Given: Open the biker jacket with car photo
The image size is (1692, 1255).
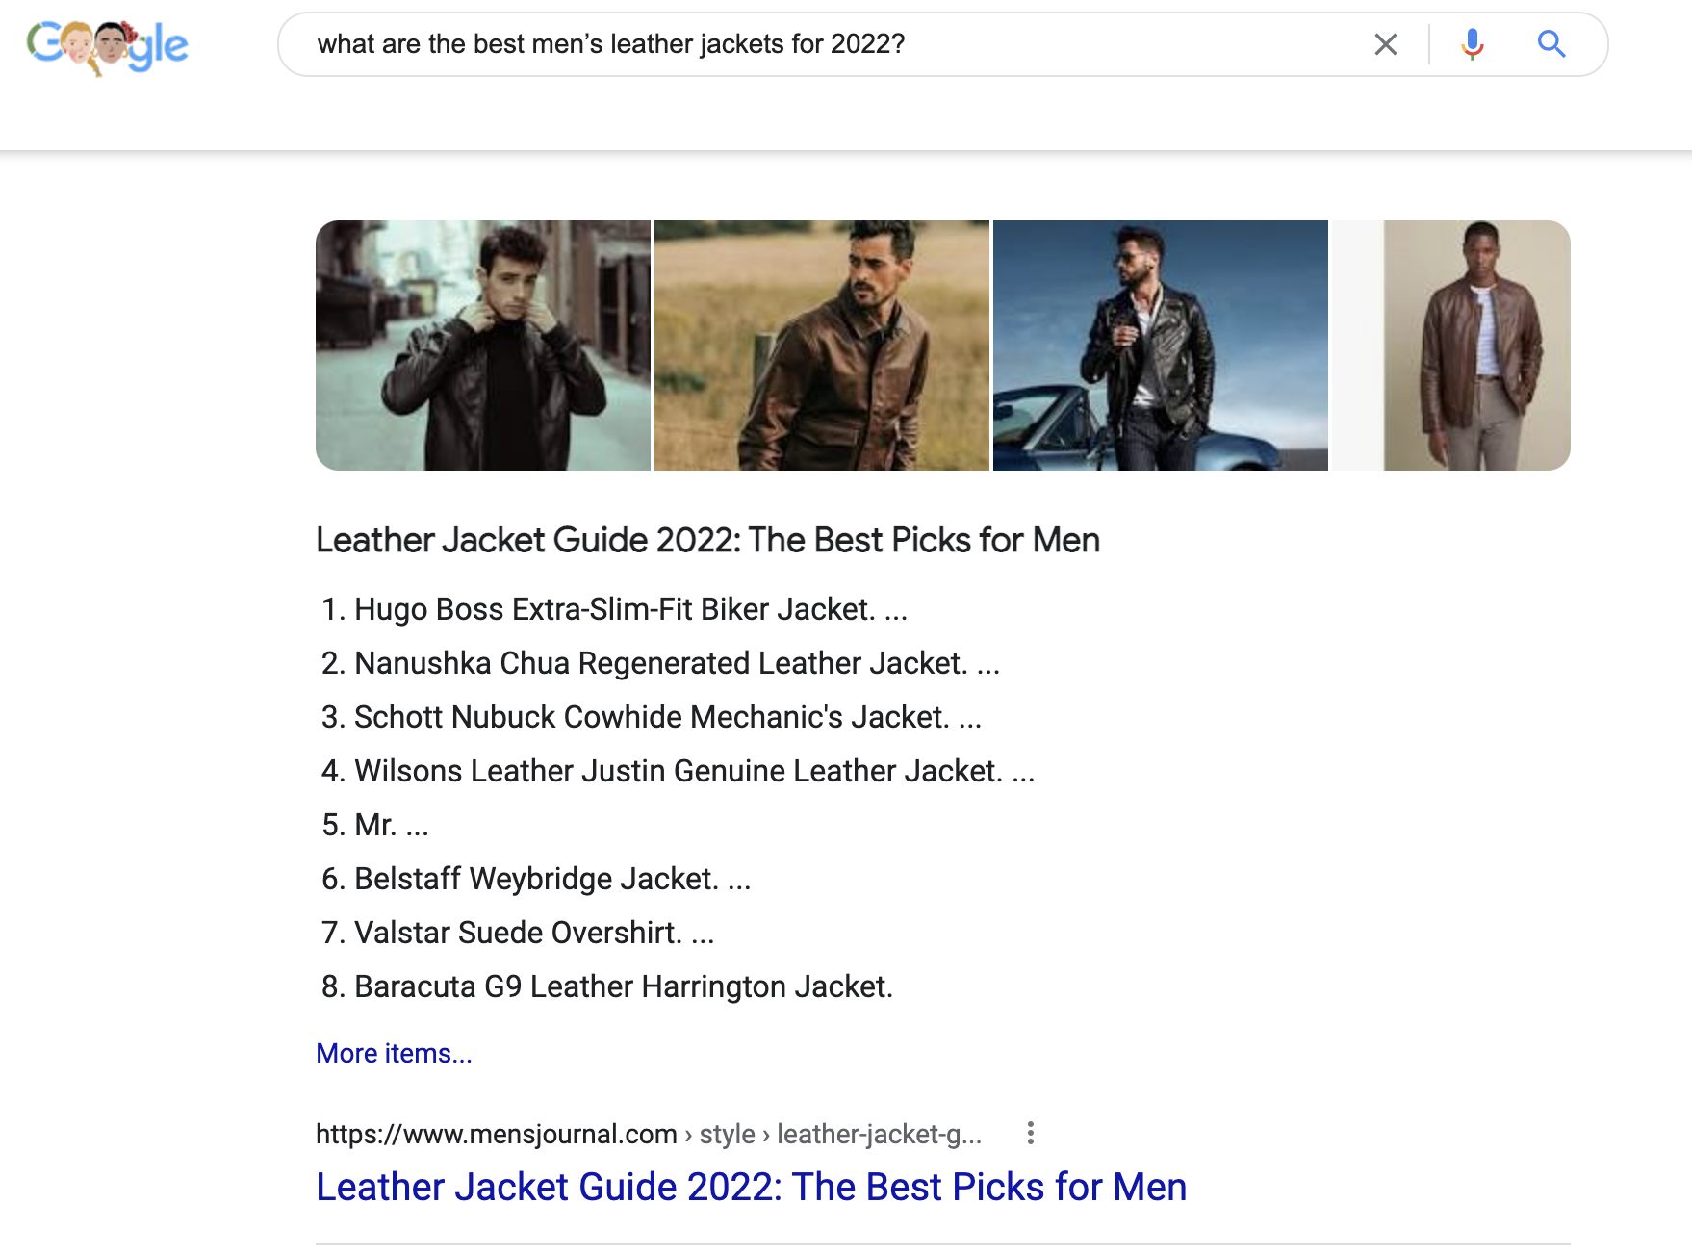Looking at the screenshot, I should [x=1161, y=346].
